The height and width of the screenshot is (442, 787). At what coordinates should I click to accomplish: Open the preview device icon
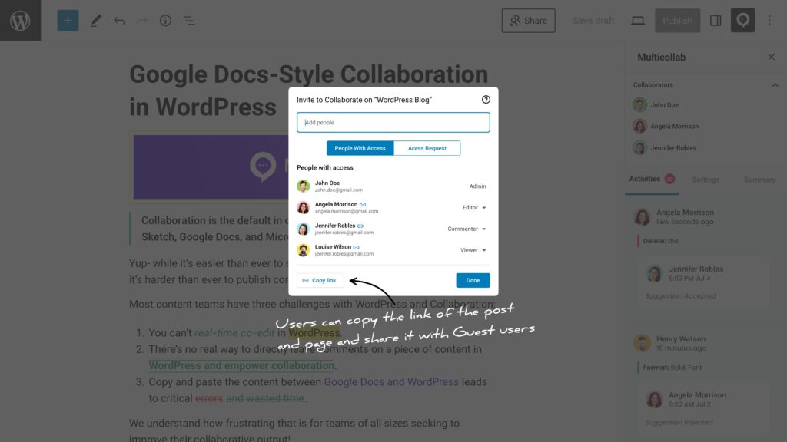pyautogui.click(x=638, y=21)
